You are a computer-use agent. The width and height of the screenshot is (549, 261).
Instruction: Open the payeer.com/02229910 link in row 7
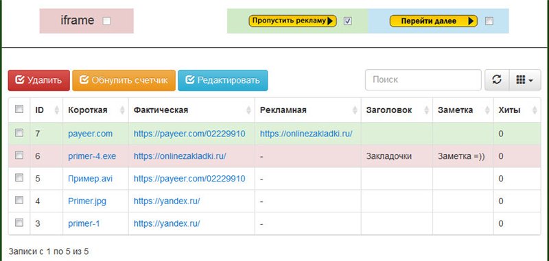click(x=189, y=134)
